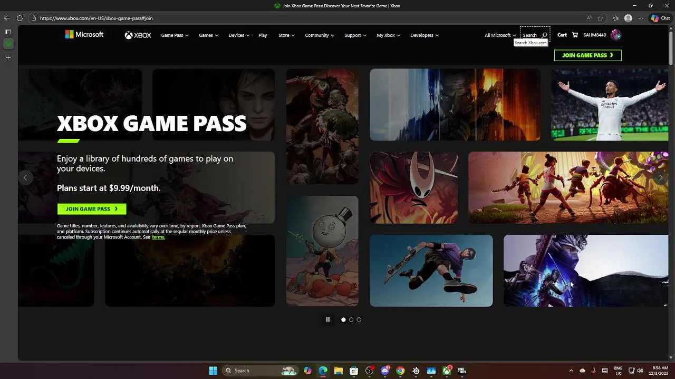This screenshot has height=379, width=675.
Task: Expand the Games navigation dropdown
Action: pyautogui.click(x=208, y=35)
